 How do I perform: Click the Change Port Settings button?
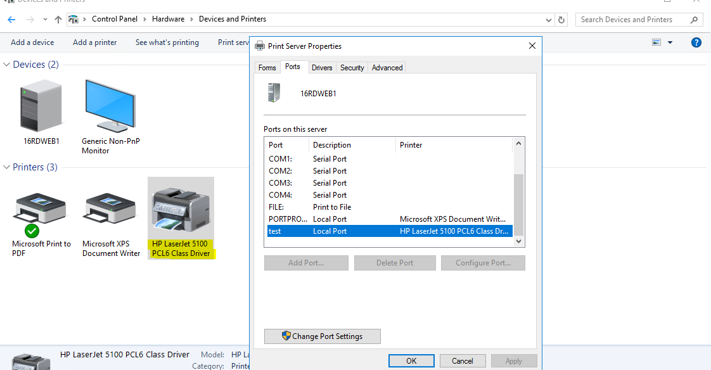[322, 336]
